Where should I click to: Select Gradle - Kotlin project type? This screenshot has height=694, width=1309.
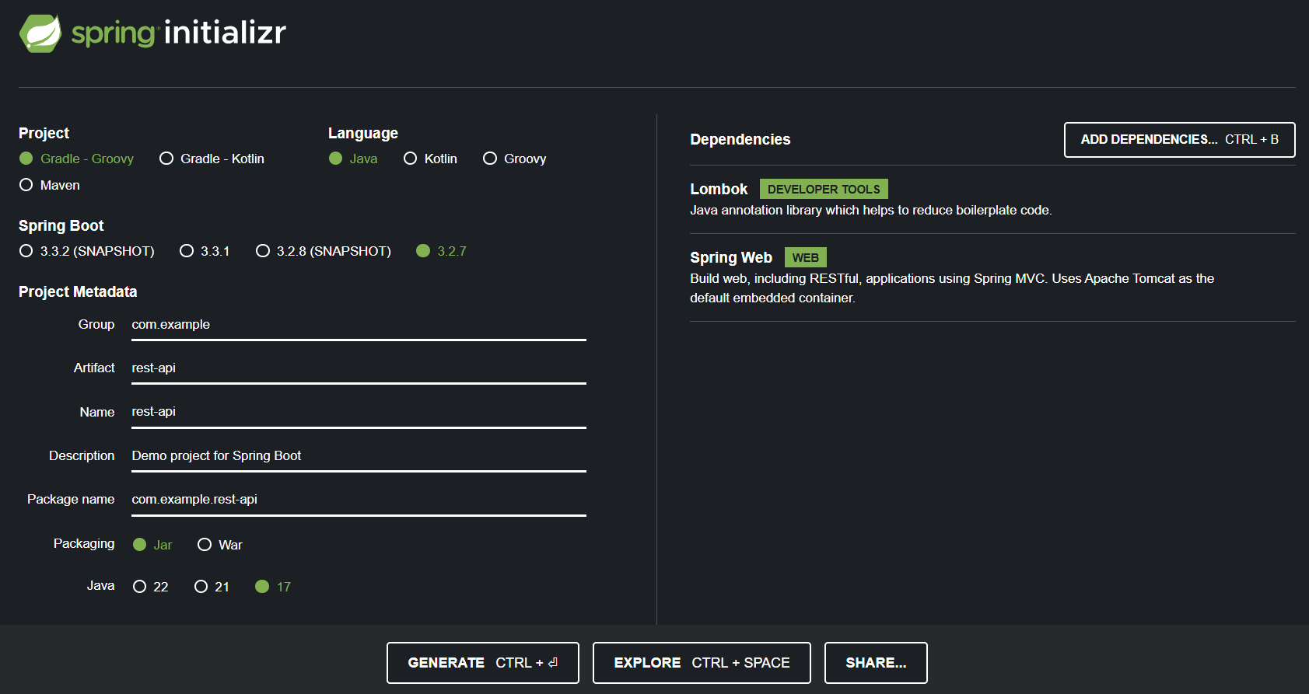(212, 159)
